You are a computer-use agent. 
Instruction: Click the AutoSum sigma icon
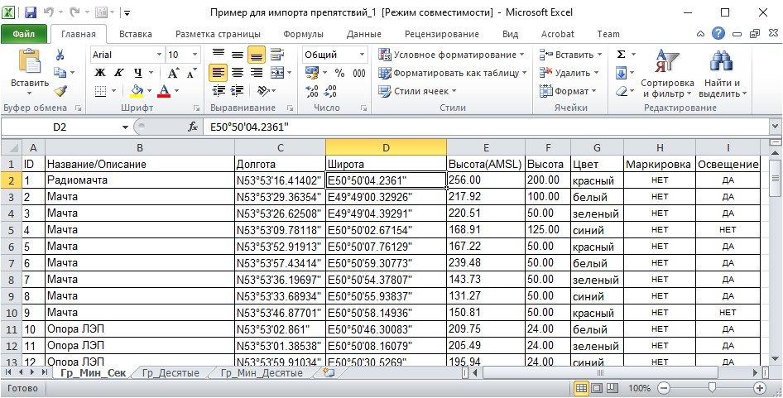621,55
